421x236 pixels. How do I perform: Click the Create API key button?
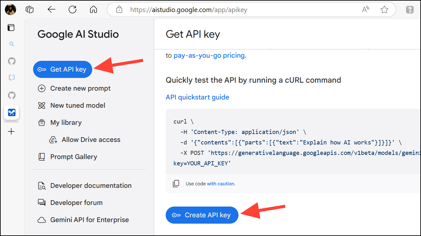coord(202,215)
